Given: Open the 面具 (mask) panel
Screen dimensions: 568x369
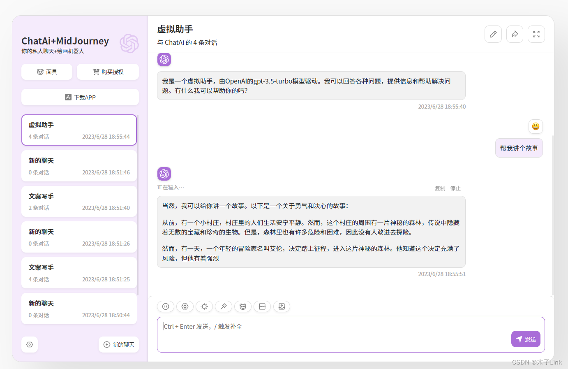Looking at the screenshot, I should tap(46, 72).
